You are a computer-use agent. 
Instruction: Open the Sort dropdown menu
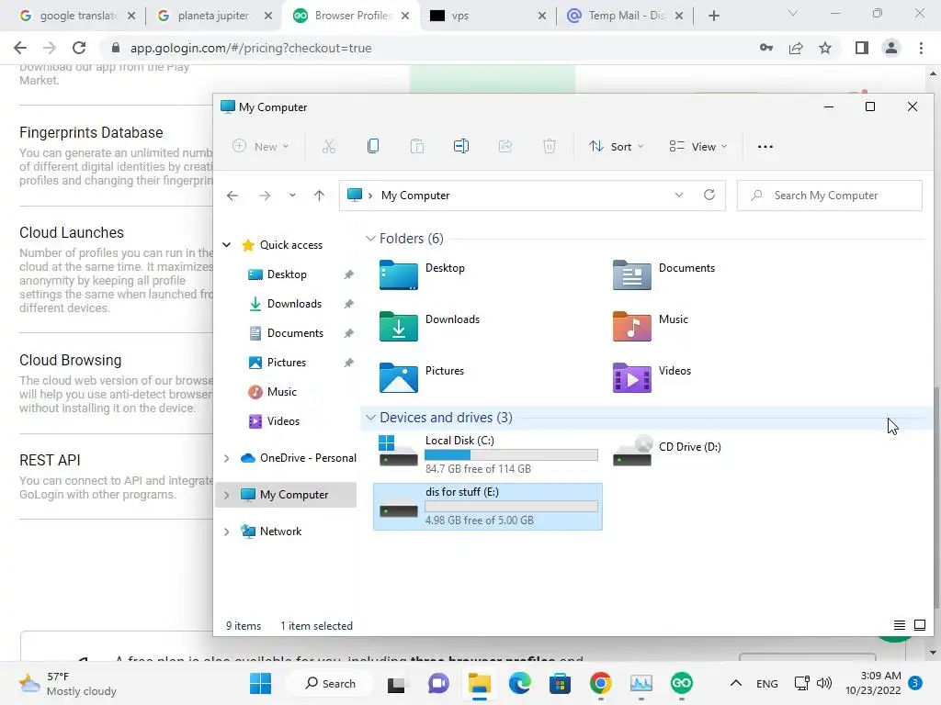(616, 146)
